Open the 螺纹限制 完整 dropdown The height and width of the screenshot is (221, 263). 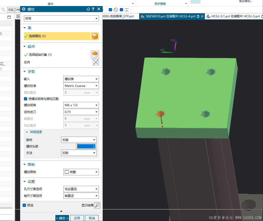[x=81, y=172]
